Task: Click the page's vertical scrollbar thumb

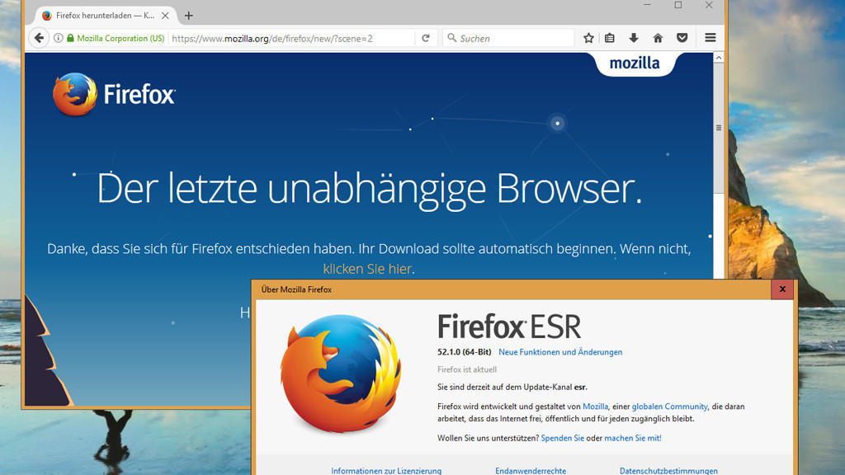Action: [x=718, y=128]
